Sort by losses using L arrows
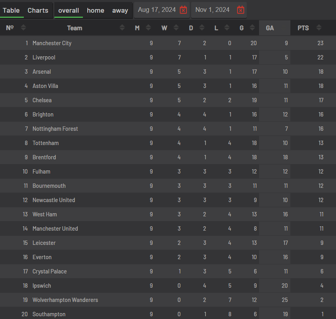Viewport: 336px width, 319px height. 227,28
